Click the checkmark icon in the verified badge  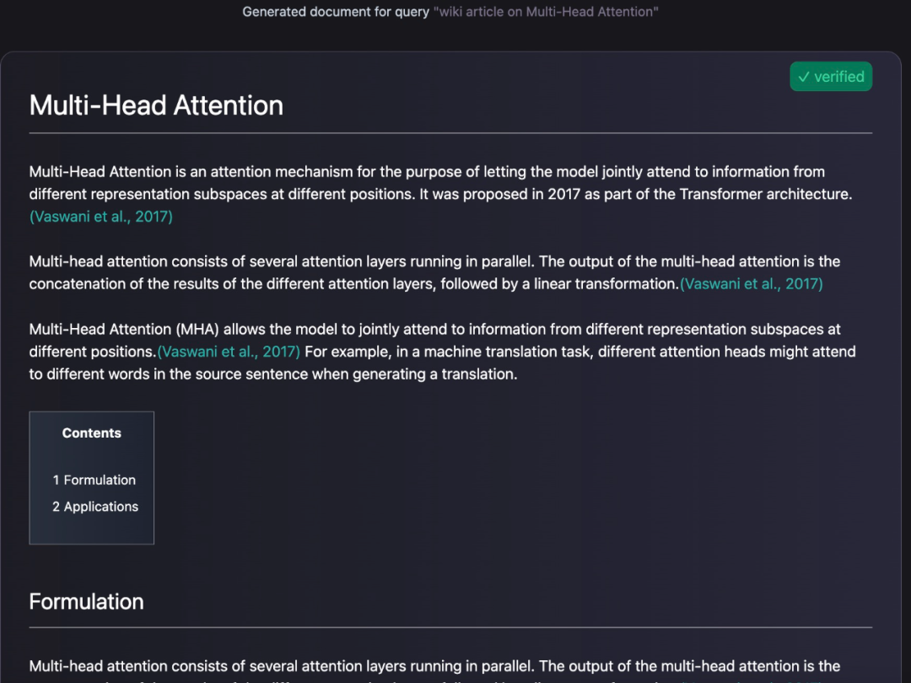pos(803,77)
